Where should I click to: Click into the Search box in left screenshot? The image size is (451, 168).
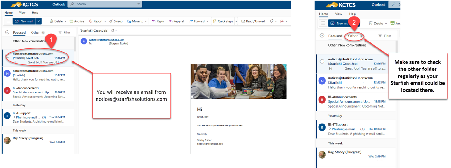point(105,4)
